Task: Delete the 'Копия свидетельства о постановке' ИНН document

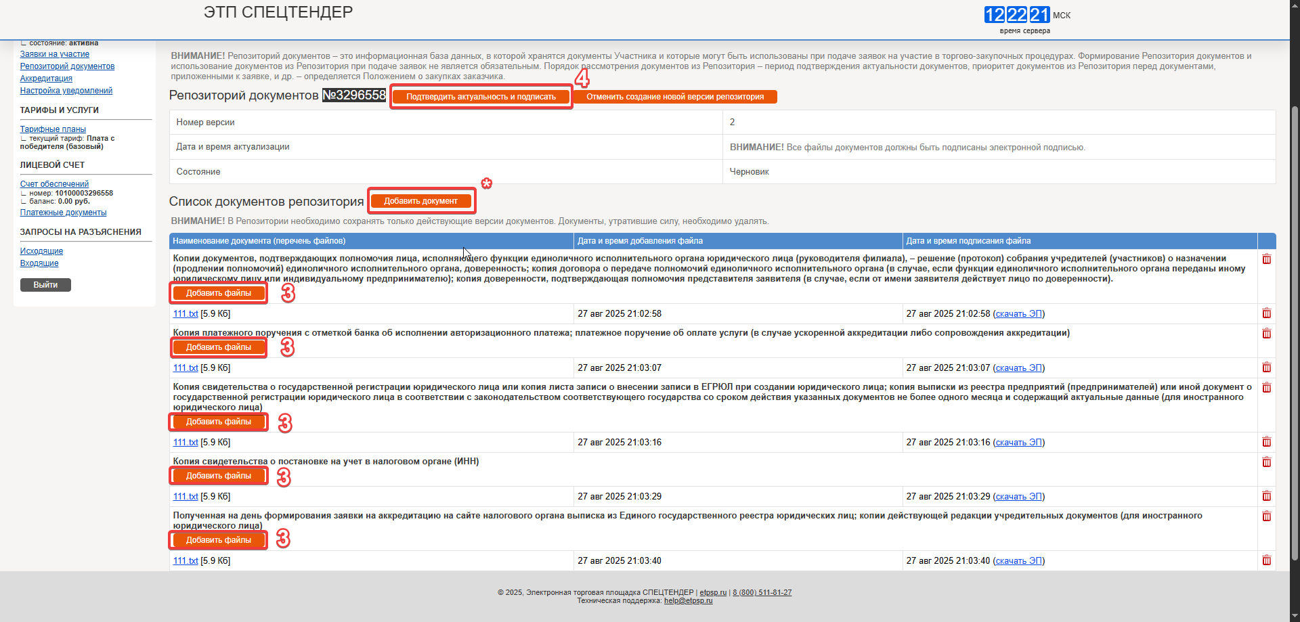Action: click(x=1266, y=462)
